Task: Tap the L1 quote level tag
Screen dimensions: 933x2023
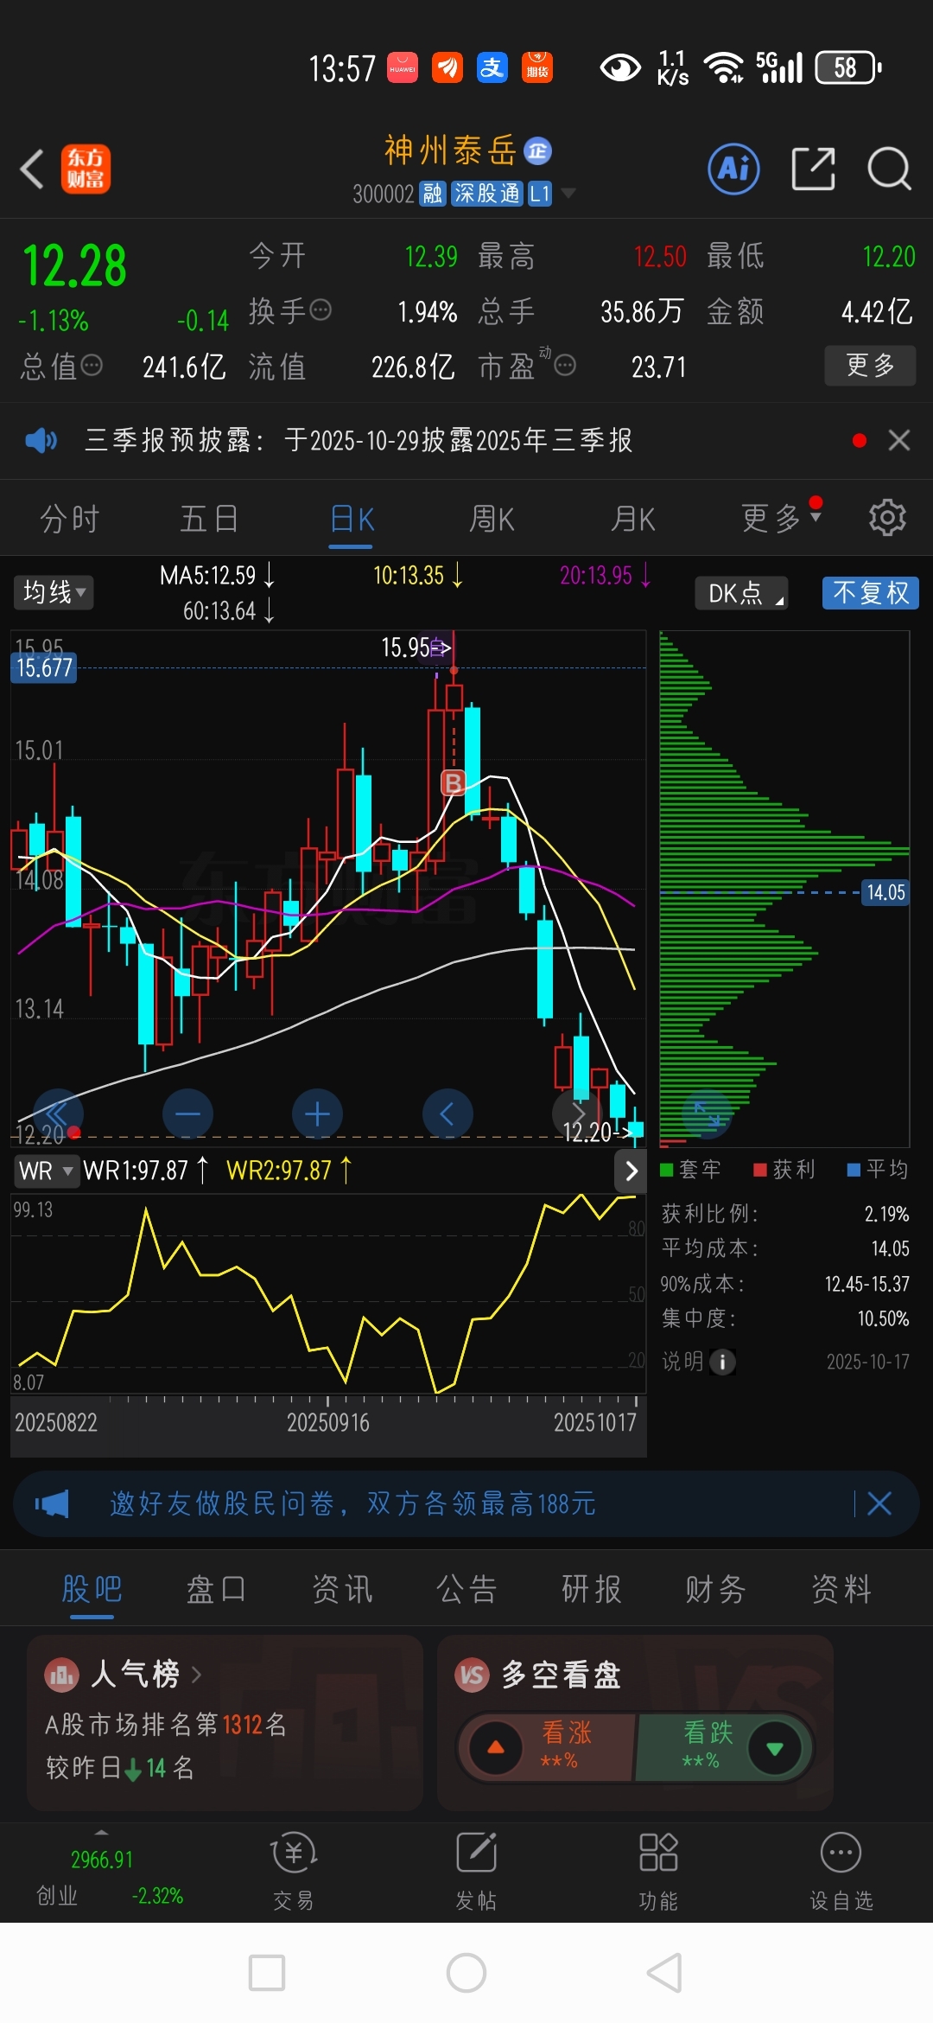Action: pyautogui.click(x=540, y=194)
